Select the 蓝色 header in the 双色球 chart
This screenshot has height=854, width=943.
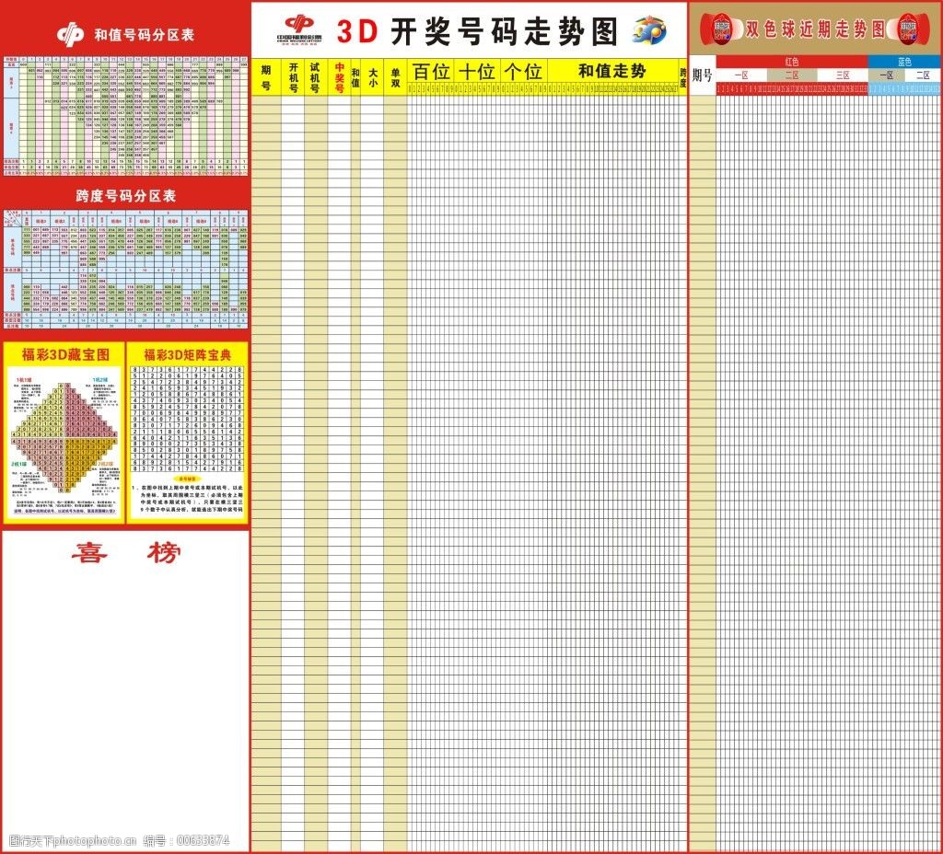click(x=904, y=61)
